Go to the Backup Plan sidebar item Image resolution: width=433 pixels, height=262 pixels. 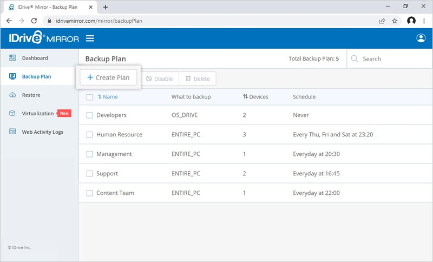[36, 77]
